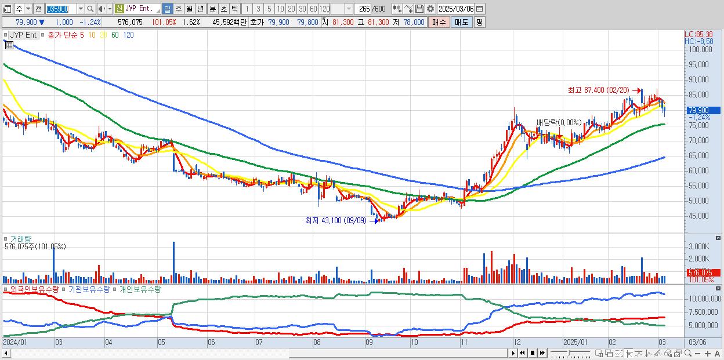The image size is (724, 360).
Task: Click the trend line tool icon at bottom
Action: tap(639, 353)
